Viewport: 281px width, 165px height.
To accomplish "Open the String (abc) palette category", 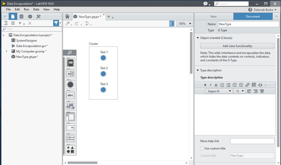I will pyautogui.click(x=70, y=95).
